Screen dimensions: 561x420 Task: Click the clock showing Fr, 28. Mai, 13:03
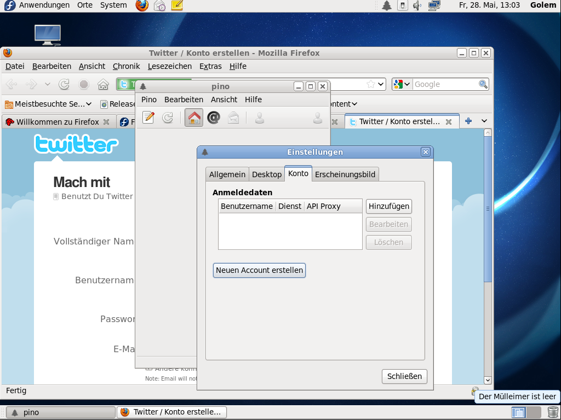[489, 5]
